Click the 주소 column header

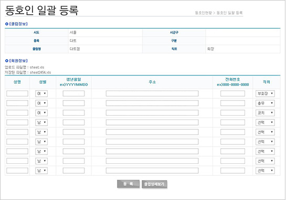pyautogui.click(x=152, y=82)
